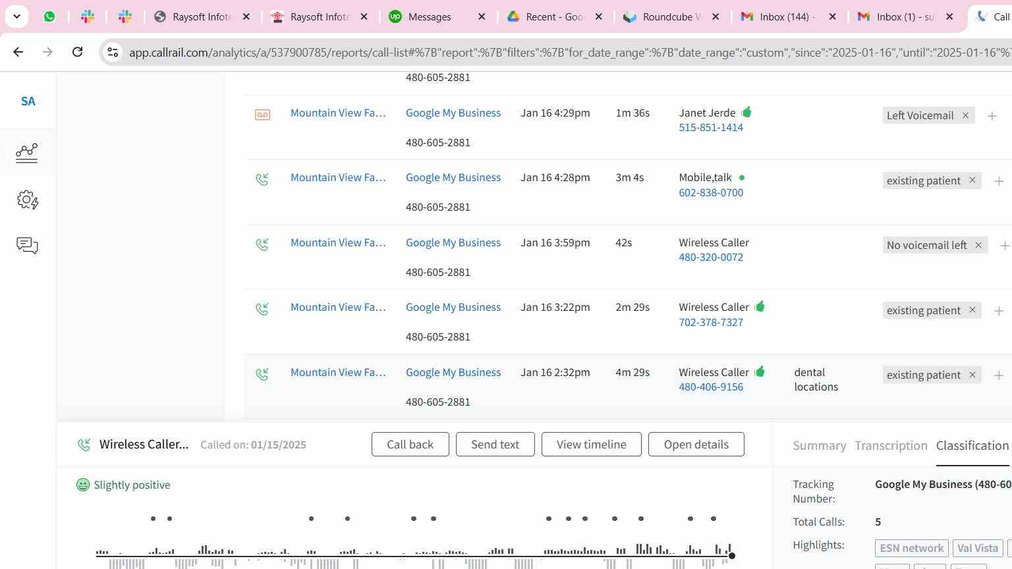Image resolution: width=1012 pixels, height=569 pixels.
Task: Seek within the call recording waveform
Action: 414,556
